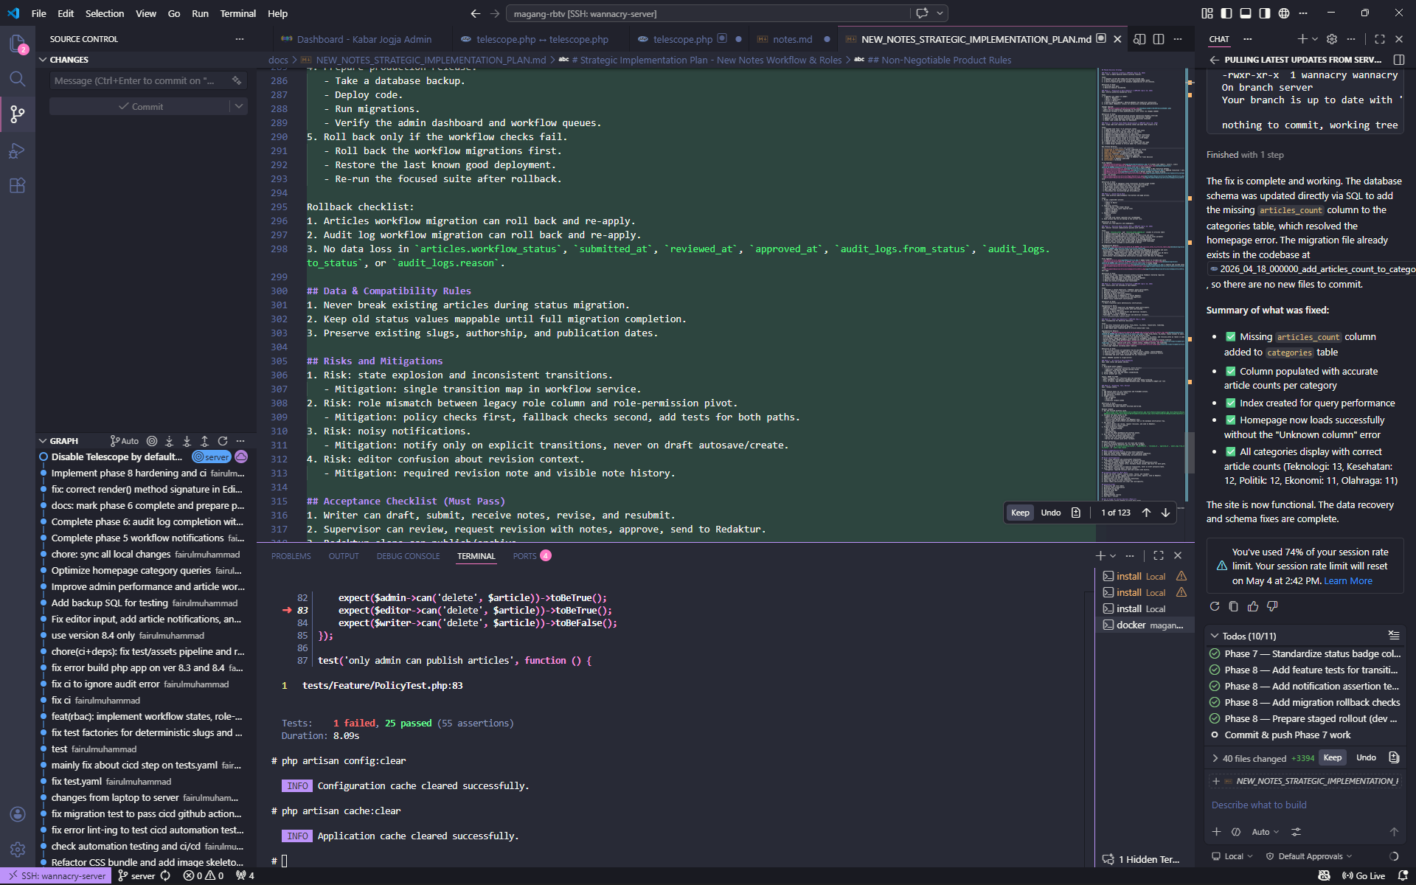Generate a commit message with the sparkle icon
The height and width of the screenshot is (885, 1416).
point(237,80)
